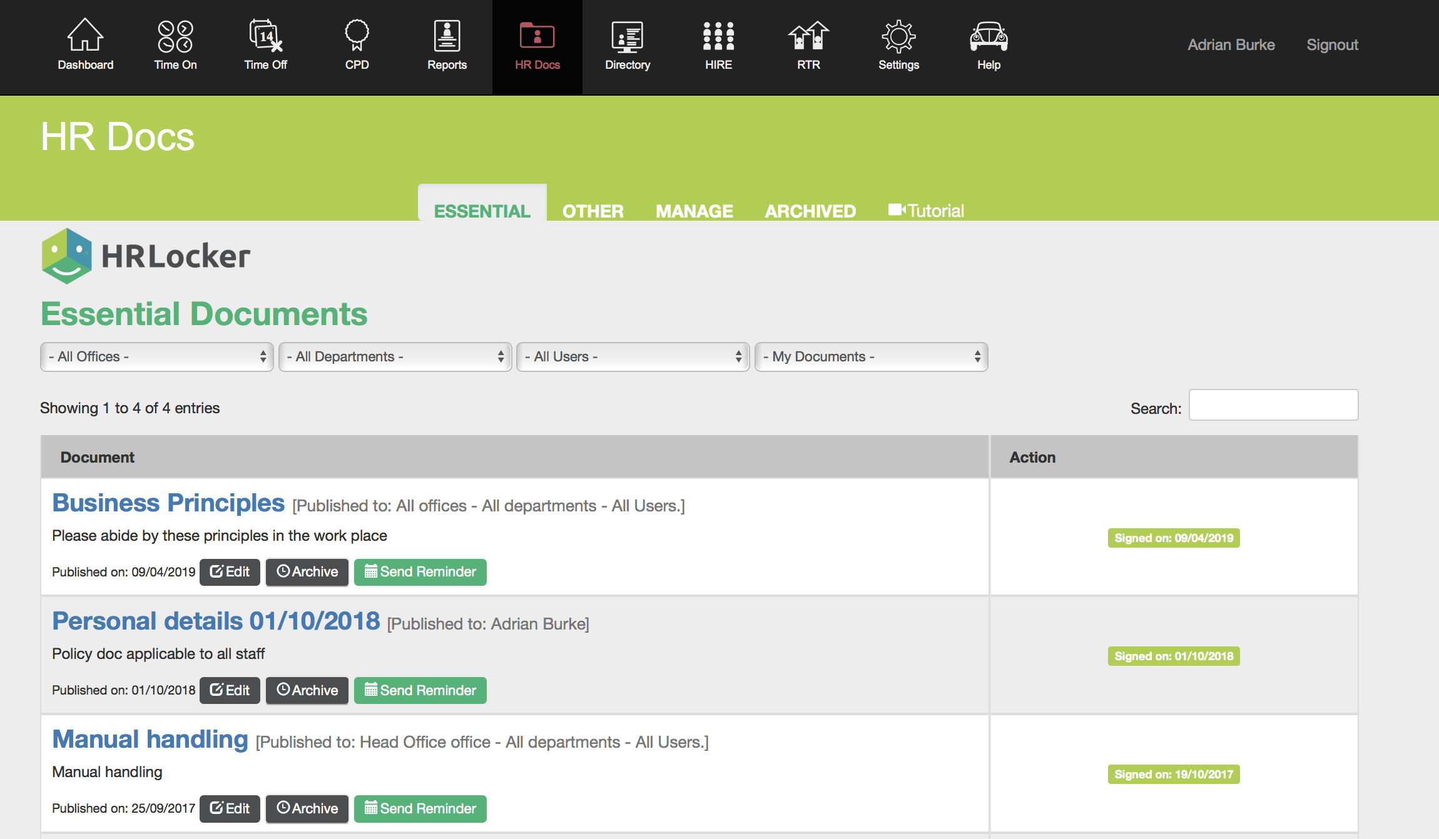Switch to the ARCHIVED tab
Viewport: 1439px width, 839px height.
tap(810, 211)
